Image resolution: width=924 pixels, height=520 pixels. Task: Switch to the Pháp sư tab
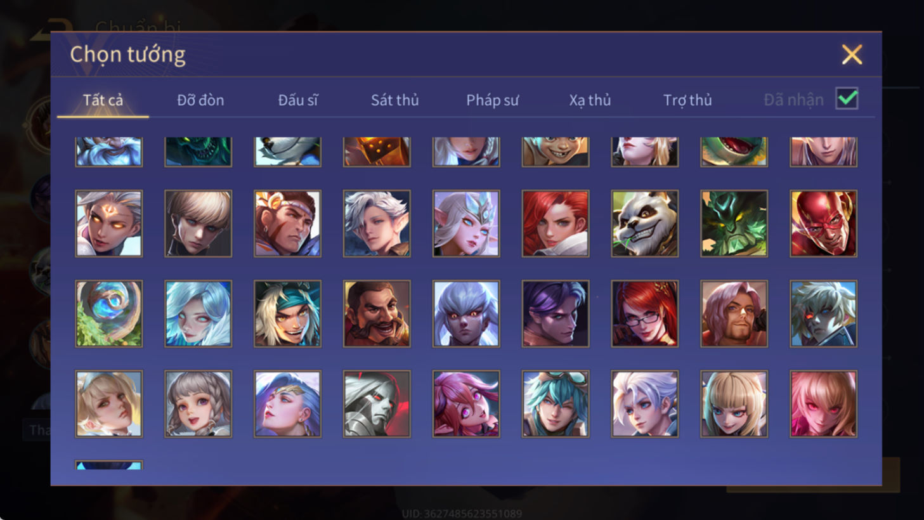[x=492, y=100]
